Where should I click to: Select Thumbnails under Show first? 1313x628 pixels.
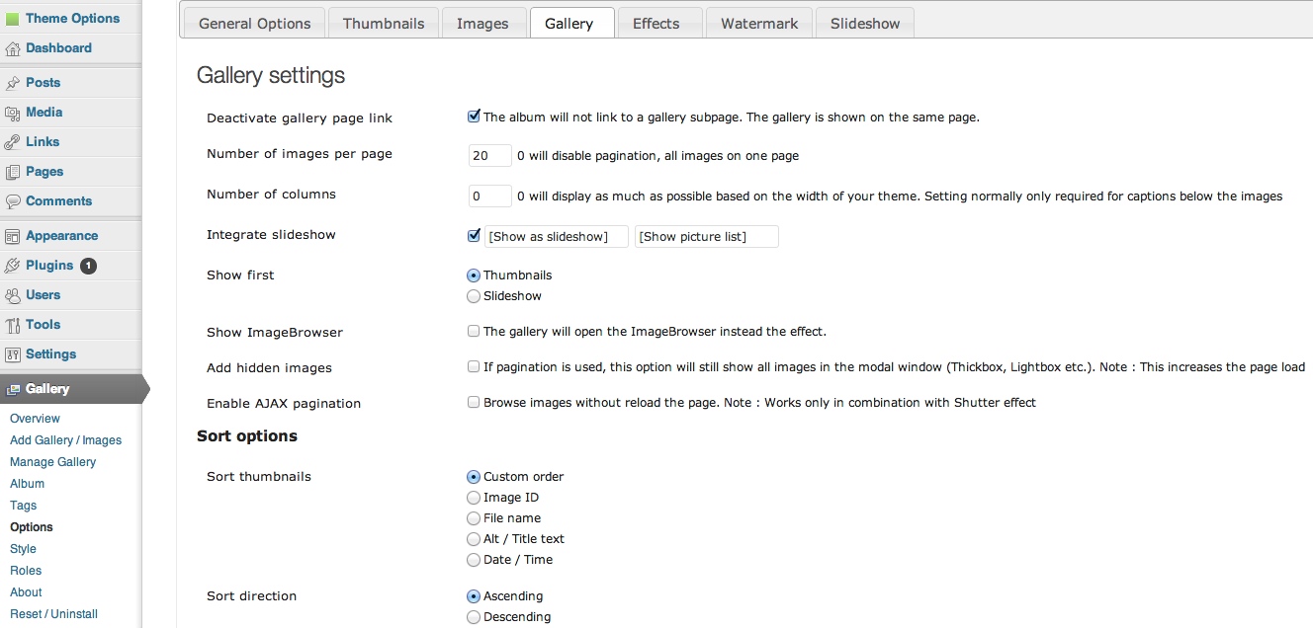tap(474, 275)
